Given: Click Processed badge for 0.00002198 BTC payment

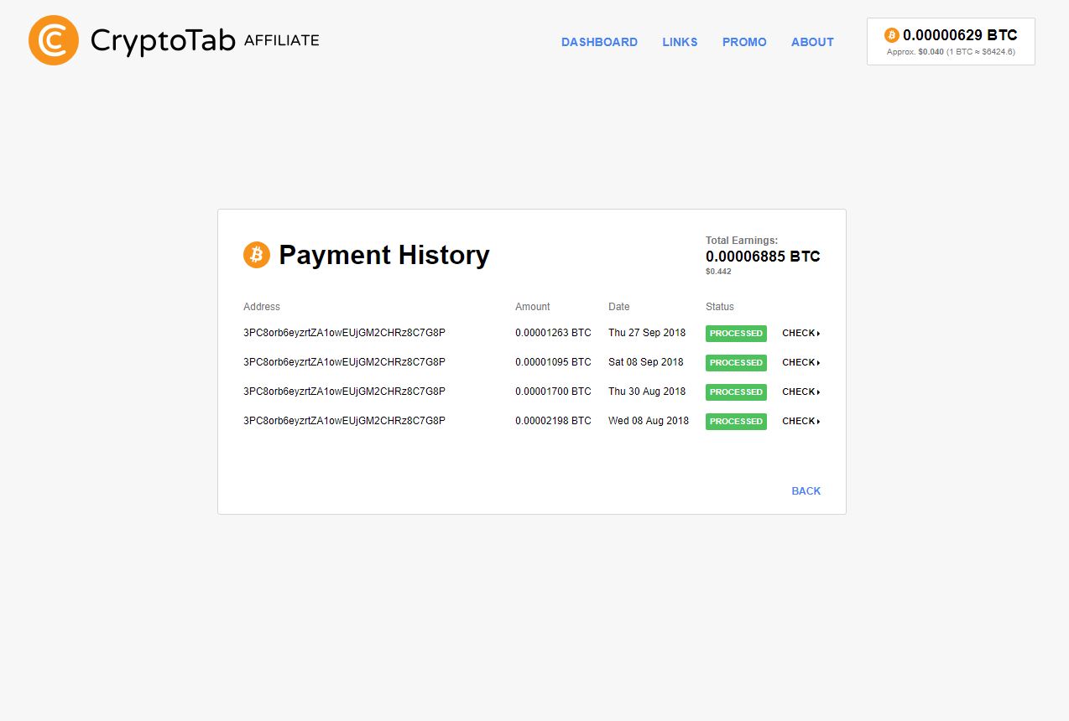Looking at the screenshot, I should (736, 422).
